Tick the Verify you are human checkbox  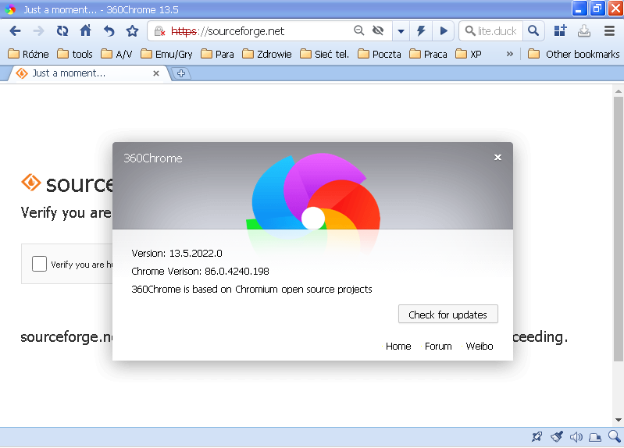point(39,264)
